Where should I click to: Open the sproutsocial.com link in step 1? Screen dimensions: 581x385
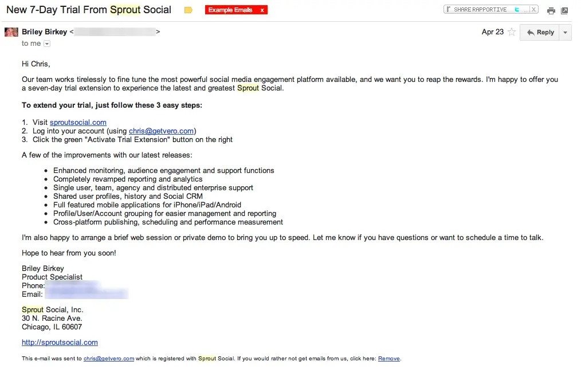point(78,122)
